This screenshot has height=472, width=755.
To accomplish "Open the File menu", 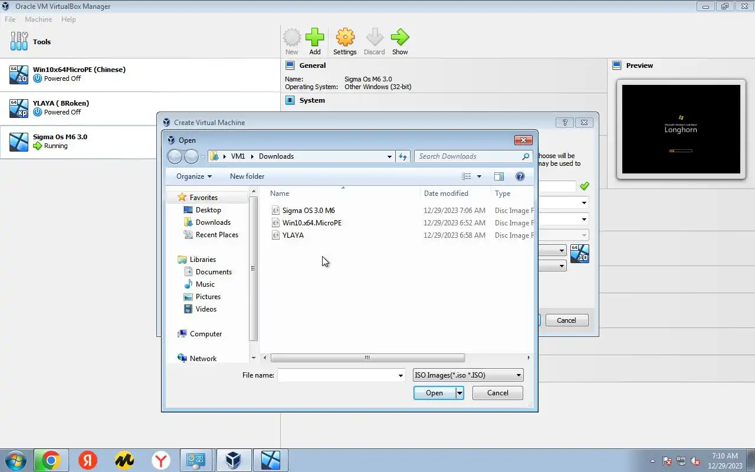I will [10, 19].
